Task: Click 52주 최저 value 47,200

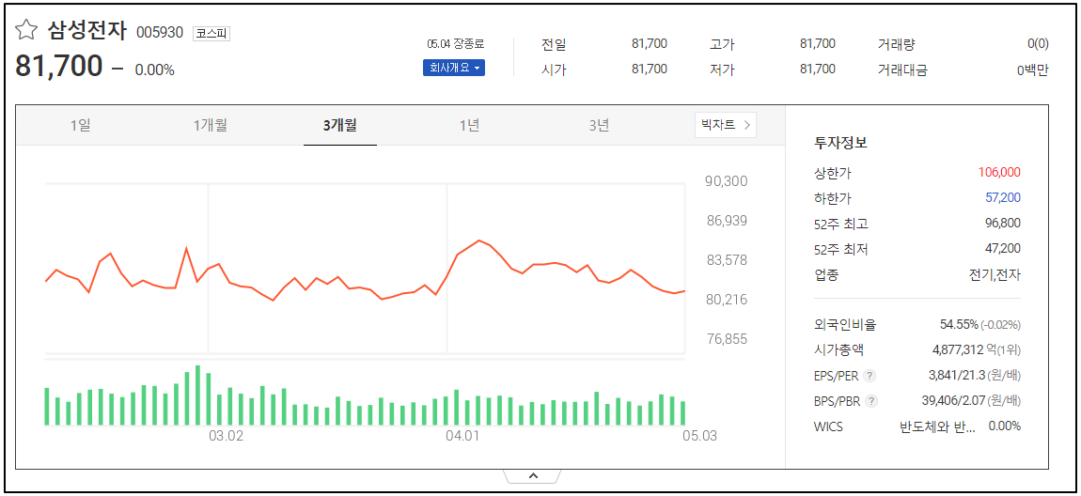Action: pyautogui.click(x=1003, y=248)
